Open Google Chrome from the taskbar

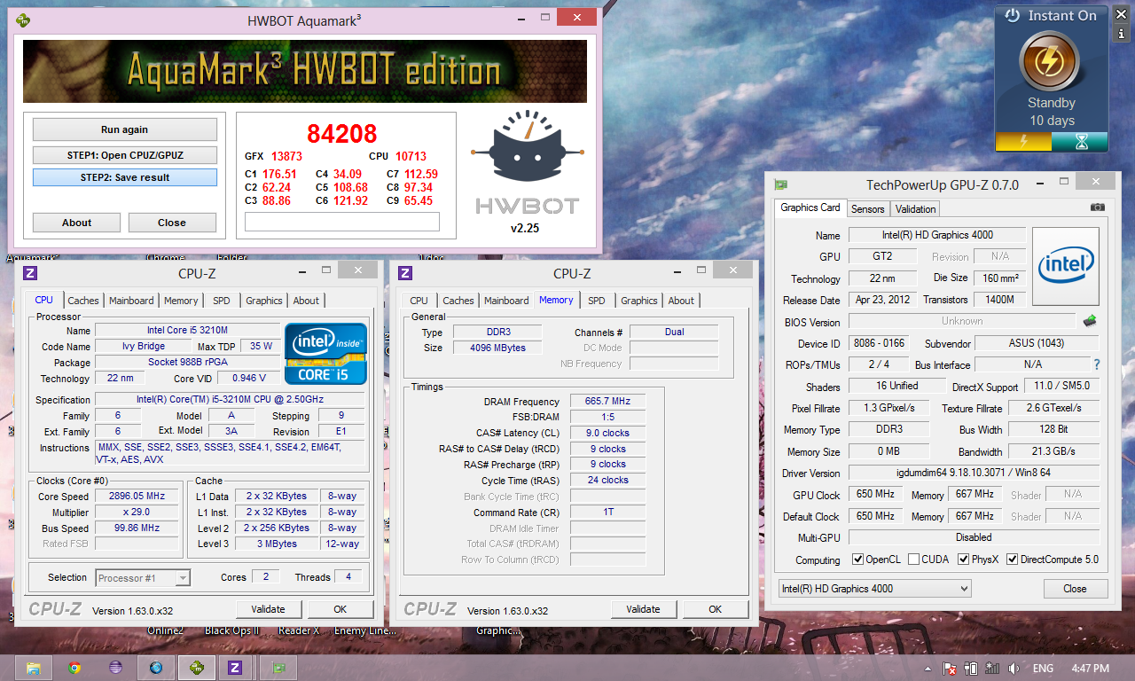[x=74, y=668]
